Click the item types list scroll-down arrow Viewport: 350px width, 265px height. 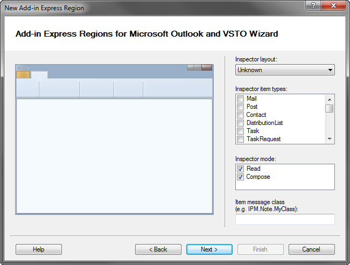(x=330, y=138)
